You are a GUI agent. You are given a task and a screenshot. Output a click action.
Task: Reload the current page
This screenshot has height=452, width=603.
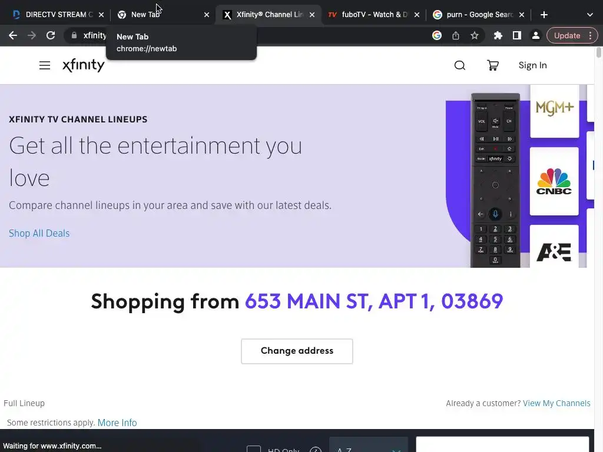click(51, 36)
